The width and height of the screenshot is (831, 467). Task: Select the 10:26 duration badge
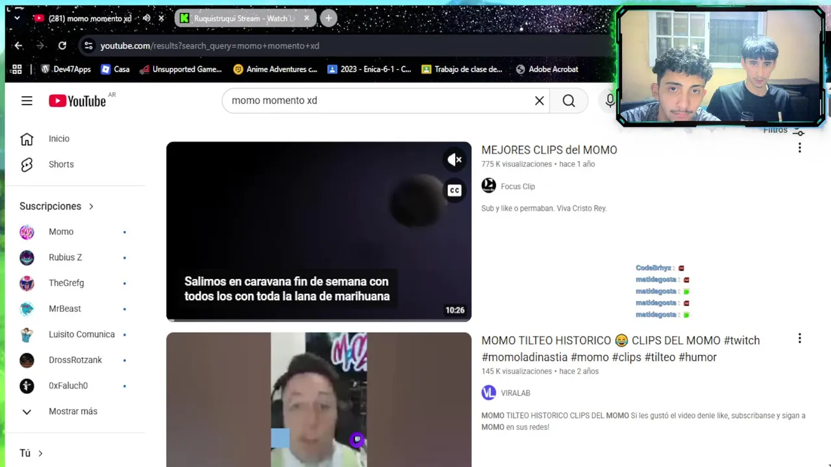click(x=455, y=310)
